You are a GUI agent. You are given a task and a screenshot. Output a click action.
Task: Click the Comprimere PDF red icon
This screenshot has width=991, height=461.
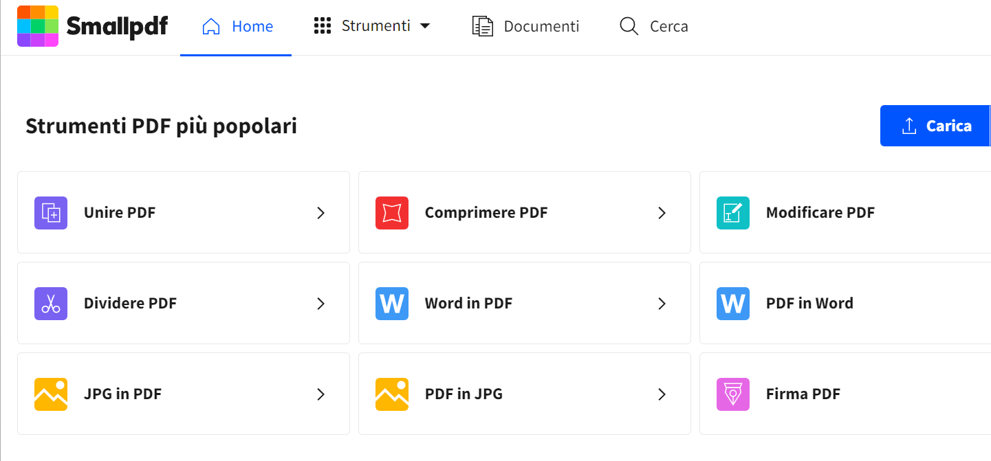point(392,213)
